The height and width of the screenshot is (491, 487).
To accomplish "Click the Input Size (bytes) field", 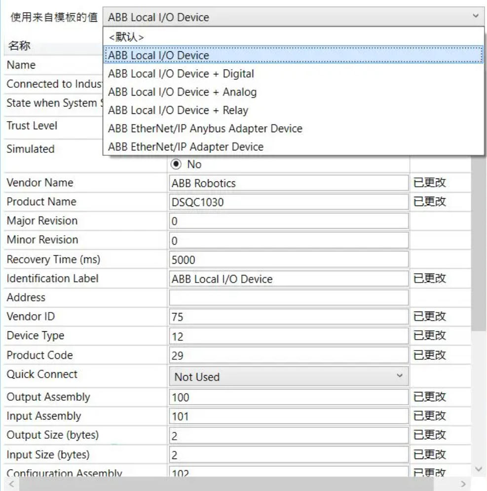I will tap(288, 455).
